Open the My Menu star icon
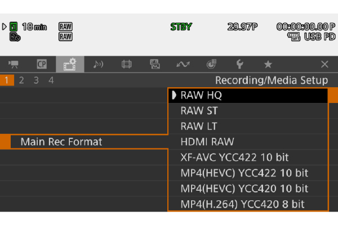This screenshot has height=225, width=338. pos(268,65)
